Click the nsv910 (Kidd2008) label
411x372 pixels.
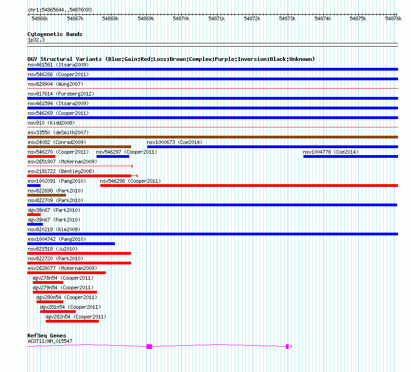(x=51, y=123)
